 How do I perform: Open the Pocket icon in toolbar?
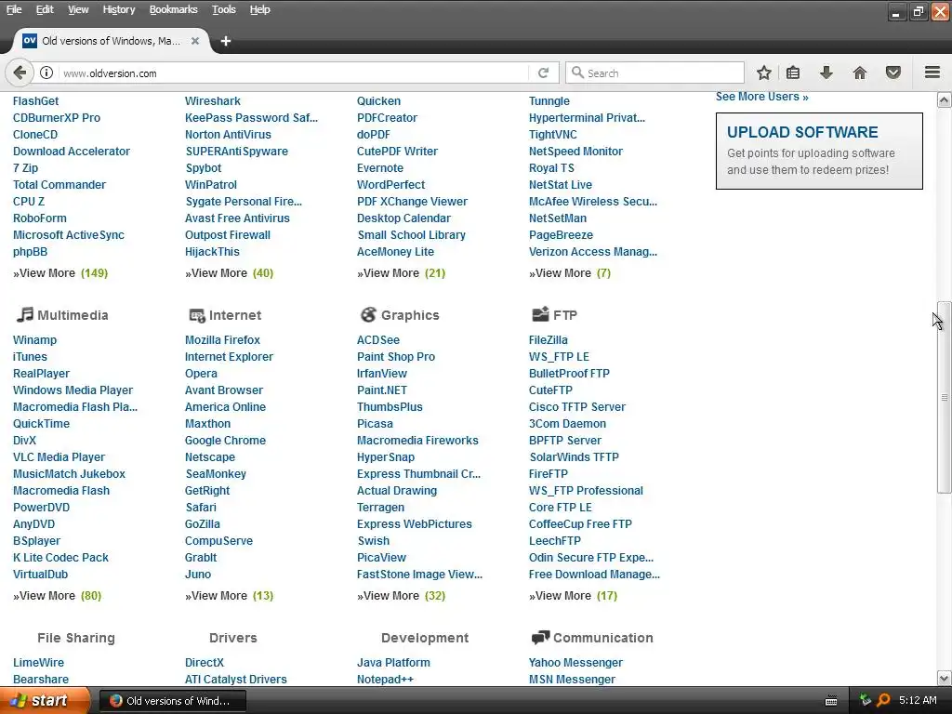coord(893,73)
